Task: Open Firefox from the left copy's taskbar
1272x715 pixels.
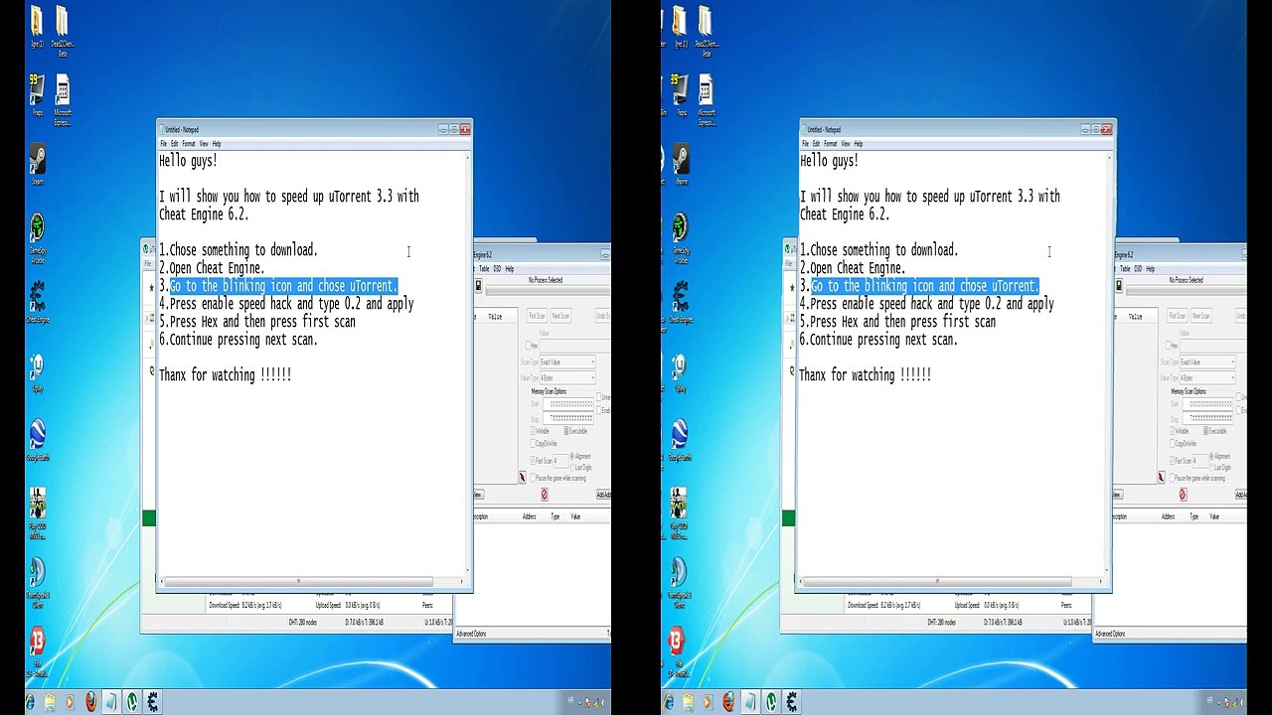Action: 91,702
